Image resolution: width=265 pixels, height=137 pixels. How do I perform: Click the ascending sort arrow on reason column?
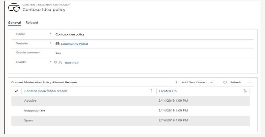point(151,91)
